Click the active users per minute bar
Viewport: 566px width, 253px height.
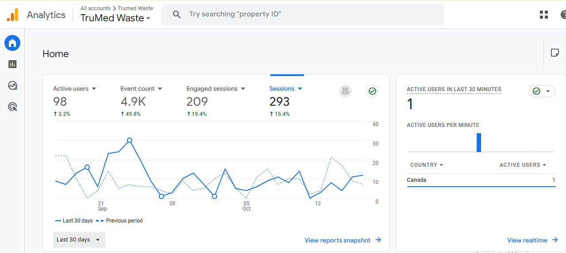[478, 143]
